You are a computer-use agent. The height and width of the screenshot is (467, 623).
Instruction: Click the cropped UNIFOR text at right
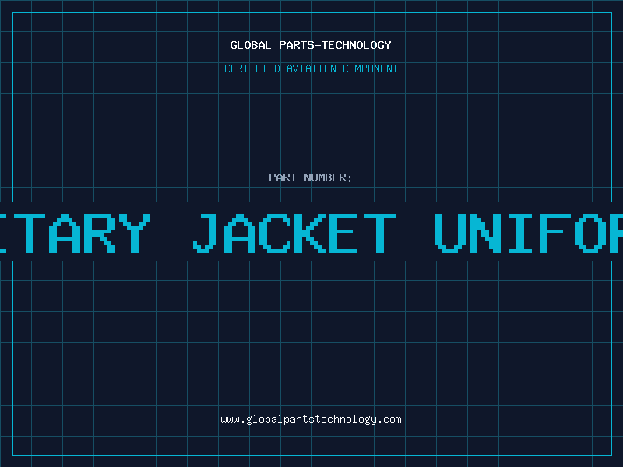point(529,233)
